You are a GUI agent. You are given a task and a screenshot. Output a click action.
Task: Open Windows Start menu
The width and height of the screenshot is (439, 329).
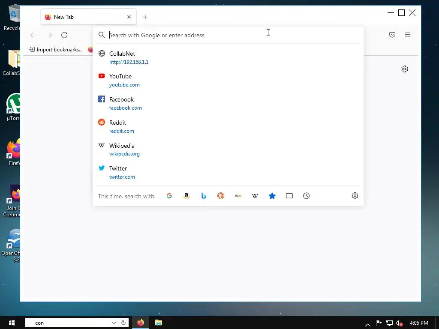click(12, 323)
